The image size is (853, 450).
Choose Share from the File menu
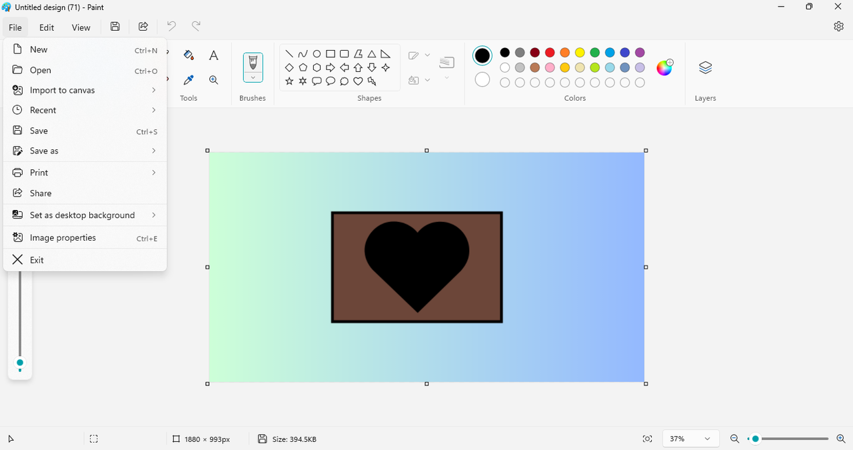[85, 193]
